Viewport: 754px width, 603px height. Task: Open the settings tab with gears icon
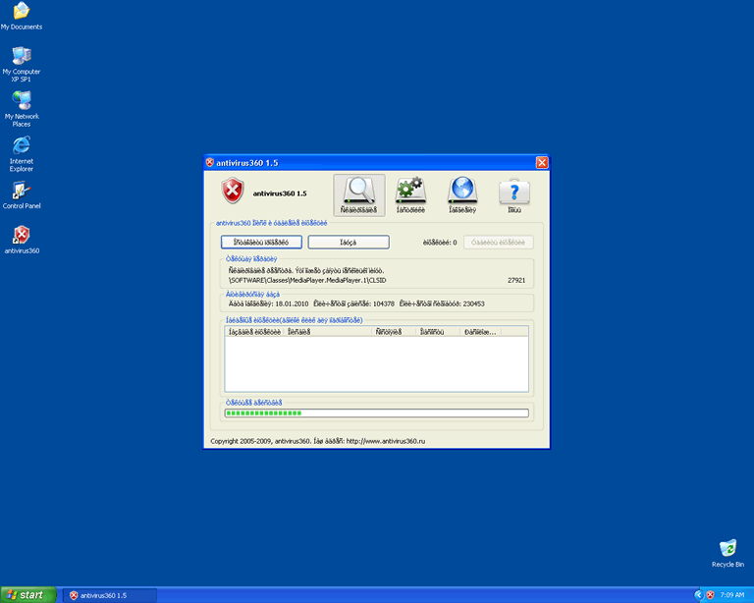click(409, 194)
